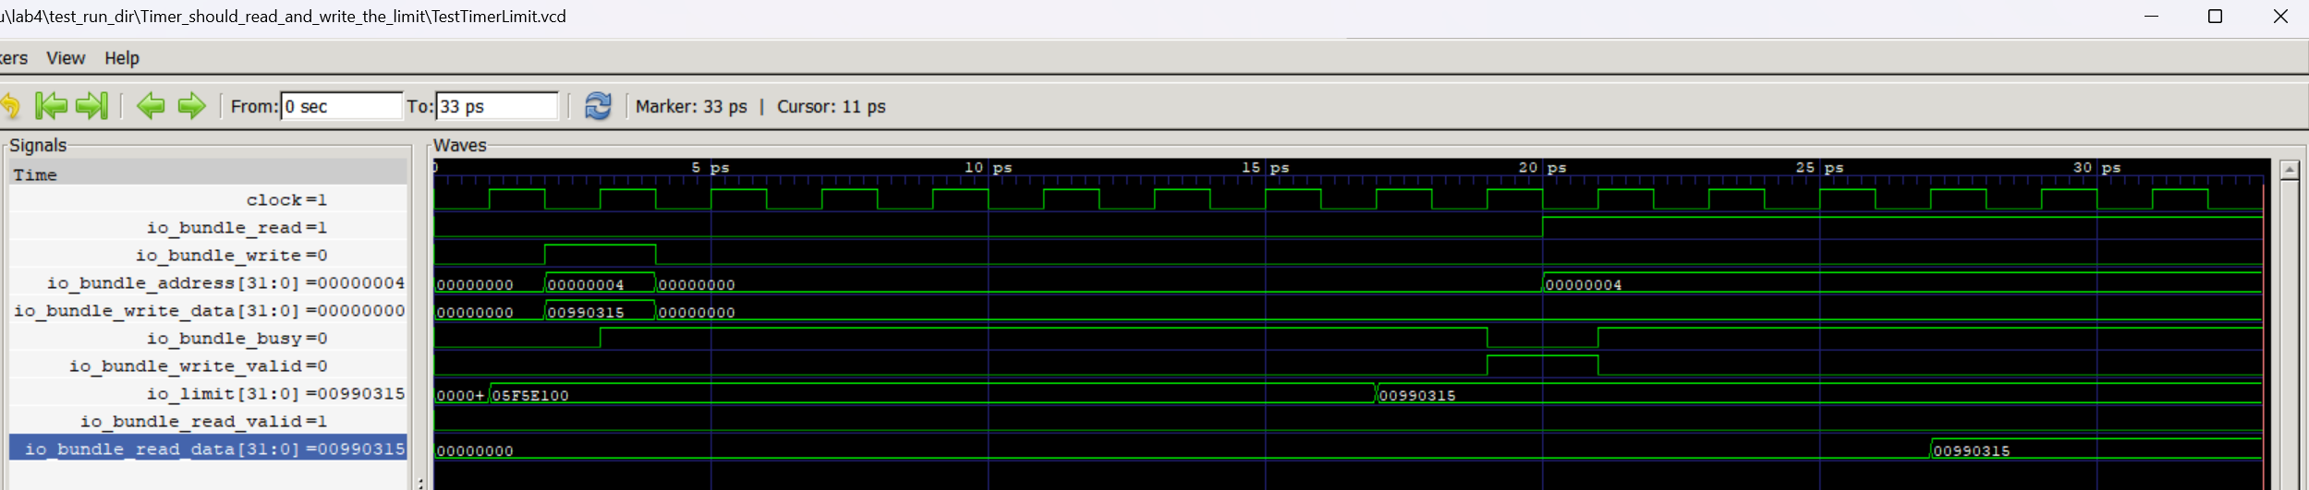Jump to end of trace
The height and width of the screenshot is (490, 2309).
click(x=91, y=106)
